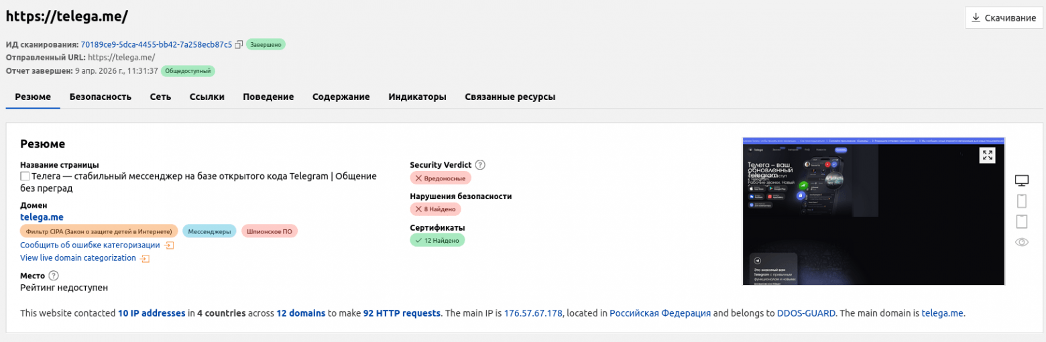Open help icon next to Security Verdict
This screenshot has width=1046, height=342.
click(x=480, y=165)
